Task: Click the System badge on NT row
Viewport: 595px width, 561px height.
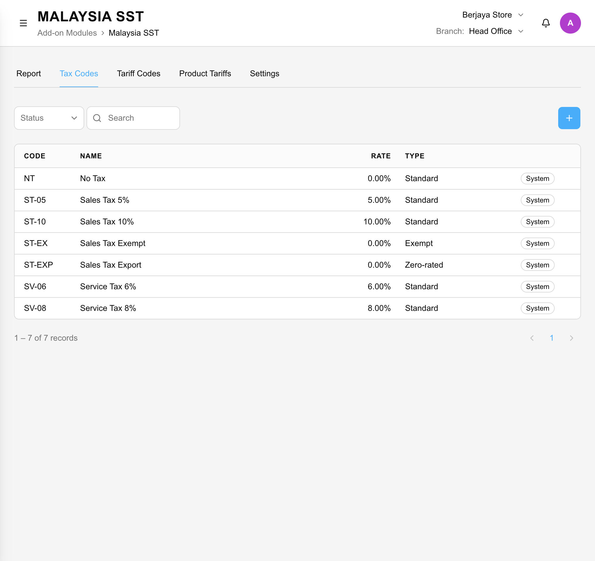Action: click(537, 178)
